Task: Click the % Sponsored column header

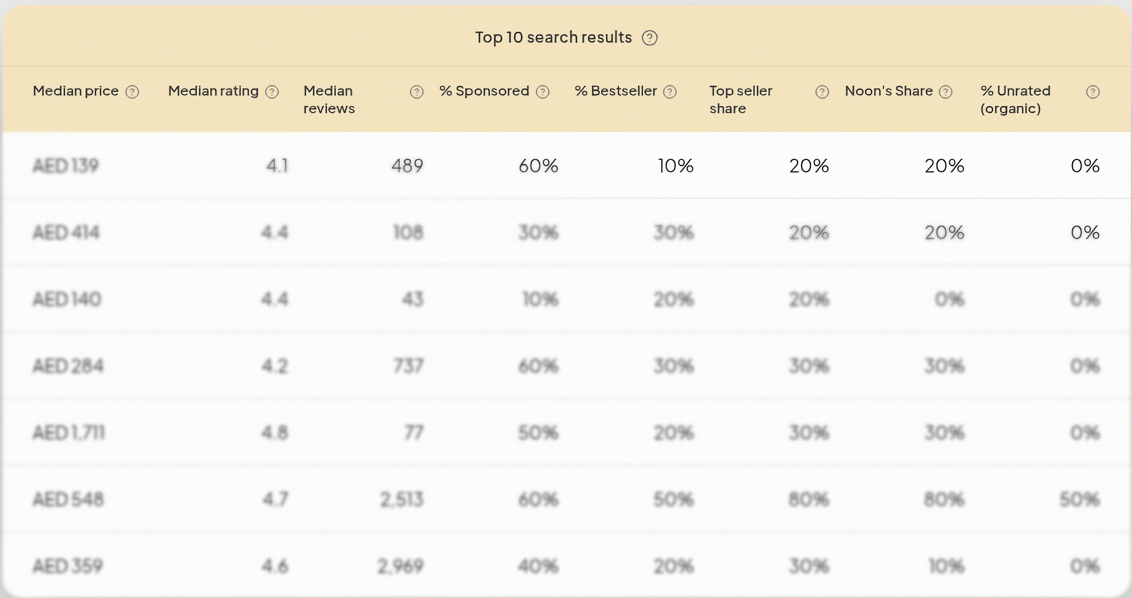Action: (x=484, y=91)
